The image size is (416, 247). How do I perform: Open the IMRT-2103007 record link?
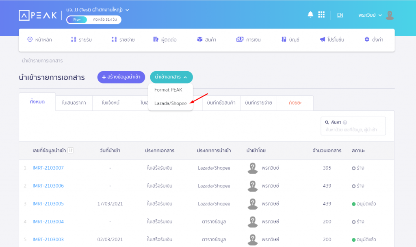(x=48, y=168)
